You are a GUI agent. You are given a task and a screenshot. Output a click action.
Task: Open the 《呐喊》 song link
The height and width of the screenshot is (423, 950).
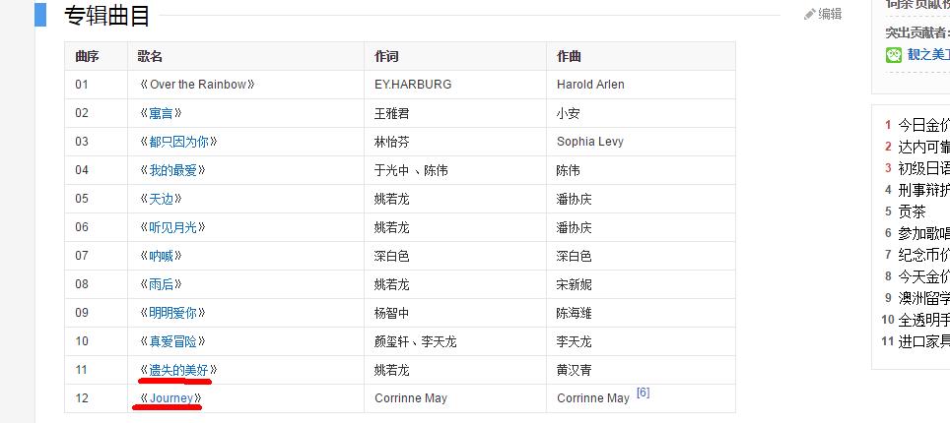pyautogui.click(x=160, y=256)
